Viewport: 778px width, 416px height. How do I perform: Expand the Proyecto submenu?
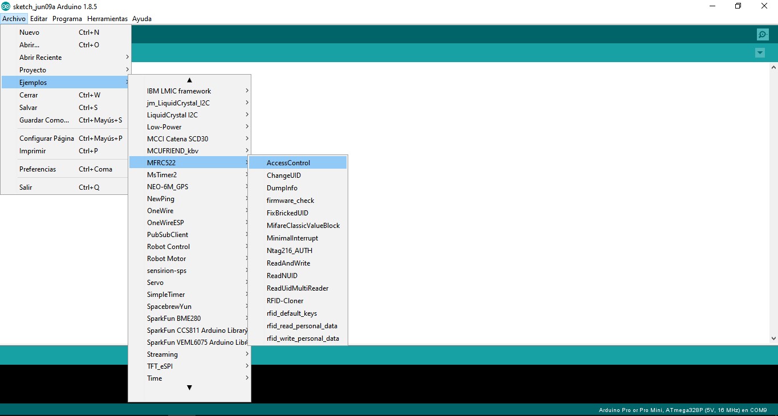tap(66, 70)
